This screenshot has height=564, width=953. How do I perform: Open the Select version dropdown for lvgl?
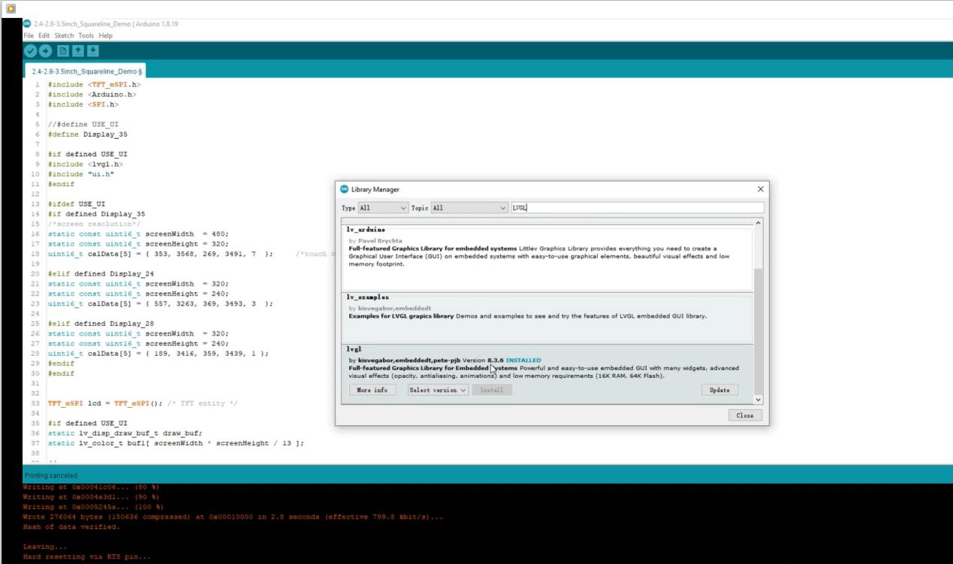tap(438, 390)
